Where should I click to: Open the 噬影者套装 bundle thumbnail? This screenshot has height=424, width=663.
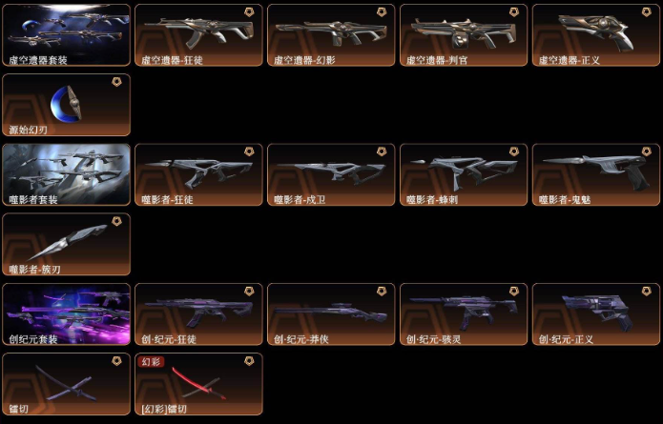[x=67, y=174]
